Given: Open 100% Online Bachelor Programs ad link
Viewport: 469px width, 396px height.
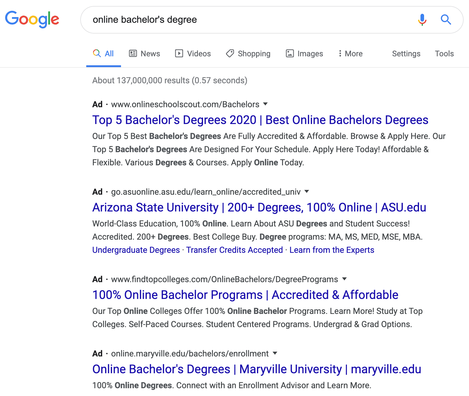Looking at the screenshot, I should pos(245,295).
